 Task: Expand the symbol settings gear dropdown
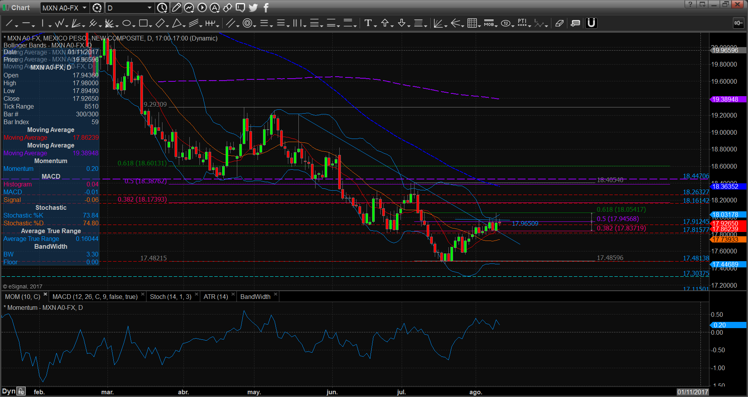(97, 8)
